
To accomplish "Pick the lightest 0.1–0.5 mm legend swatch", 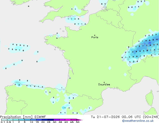I will click(x=4, y=120).
